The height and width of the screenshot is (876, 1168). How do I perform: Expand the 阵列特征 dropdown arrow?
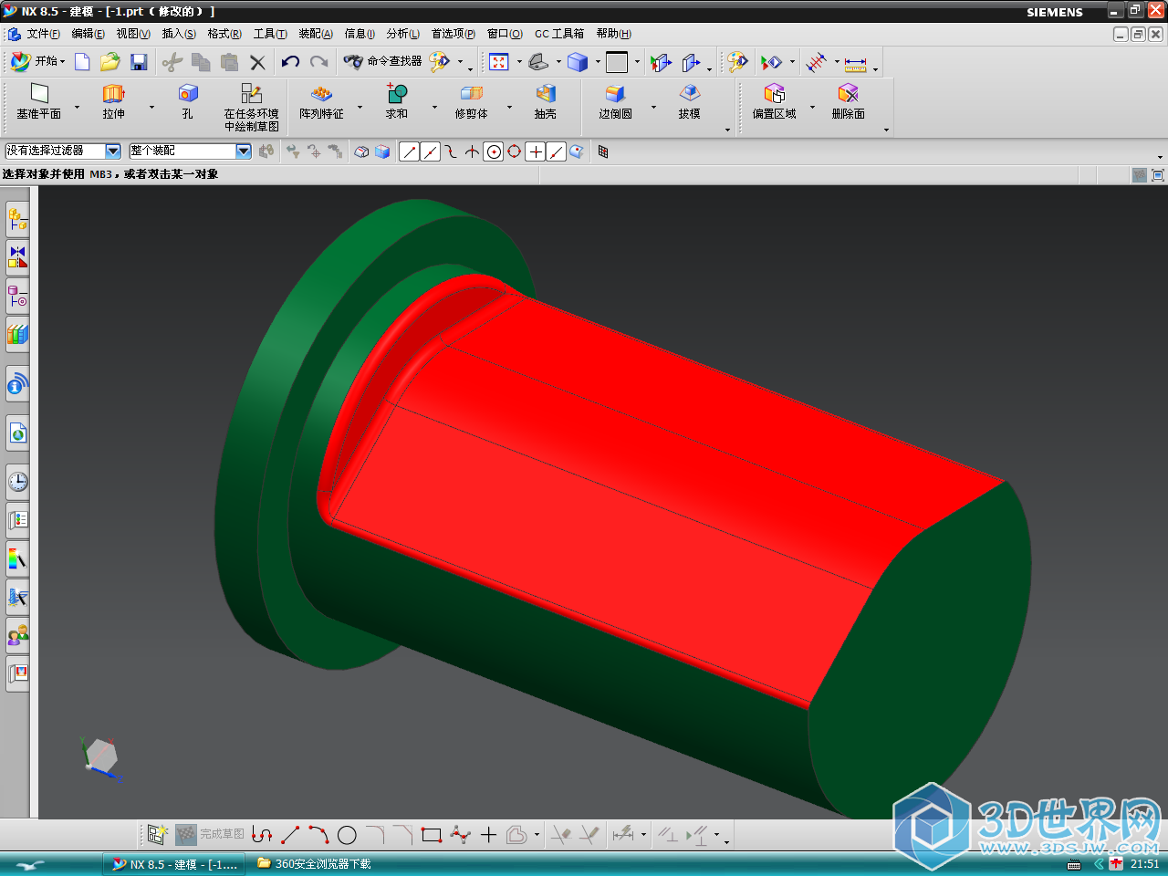tap(360, 108)
